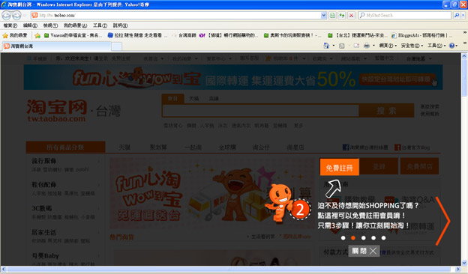Click the browser Forward arrow button
The image size is (468, 274).
click(x=16, y=15)
